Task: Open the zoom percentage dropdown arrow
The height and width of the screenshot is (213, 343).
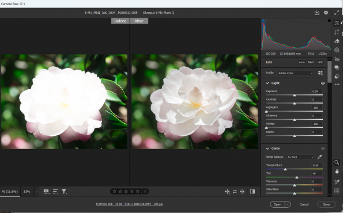Action: pos(36,192)
